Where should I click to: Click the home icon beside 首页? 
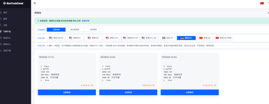(x=1, y=13)
